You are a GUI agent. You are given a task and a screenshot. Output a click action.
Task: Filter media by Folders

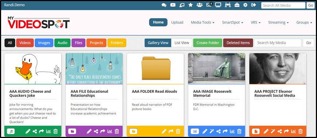pos(117,43)
